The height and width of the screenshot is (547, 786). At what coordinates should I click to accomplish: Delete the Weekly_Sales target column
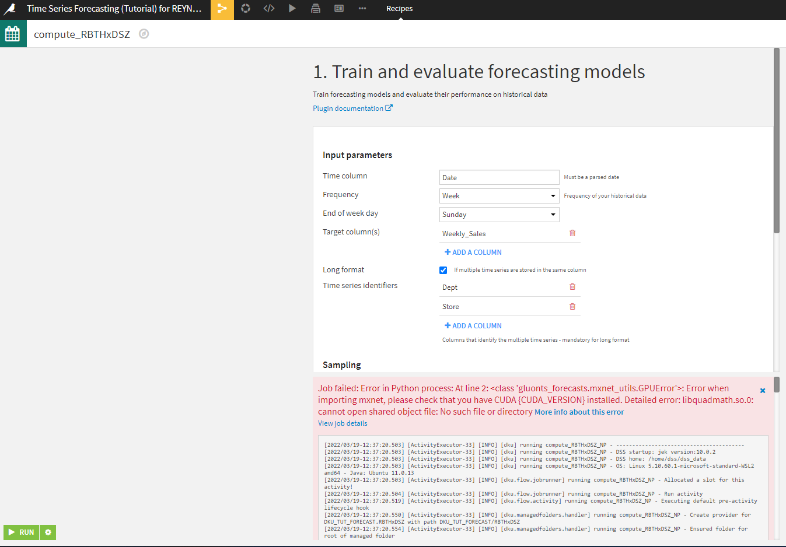[x=572, y=233]
